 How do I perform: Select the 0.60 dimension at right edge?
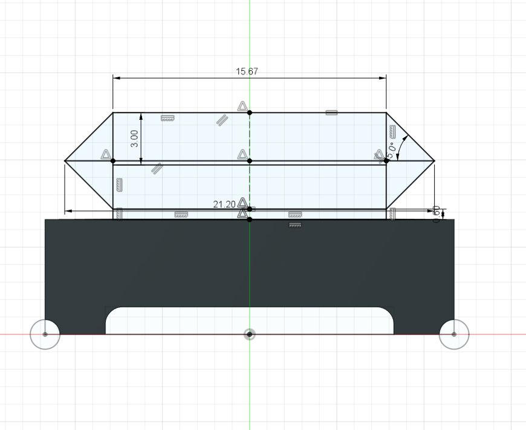(437, 214)
